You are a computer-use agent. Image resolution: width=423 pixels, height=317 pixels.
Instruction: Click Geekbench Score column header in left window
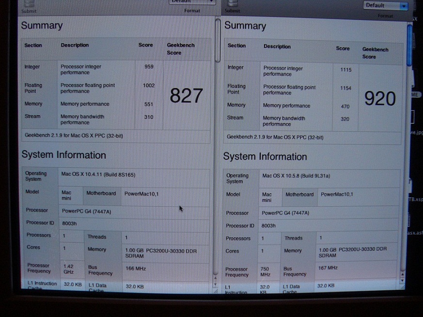click(x=180, y=49)
